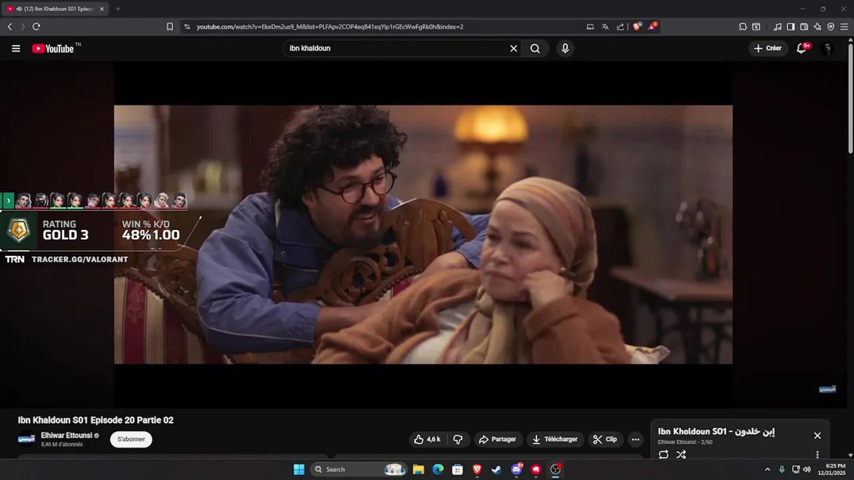Open the YouTube hamburger guide menu
The height and width of the screenshot is (480, 854).
point(16,49)
